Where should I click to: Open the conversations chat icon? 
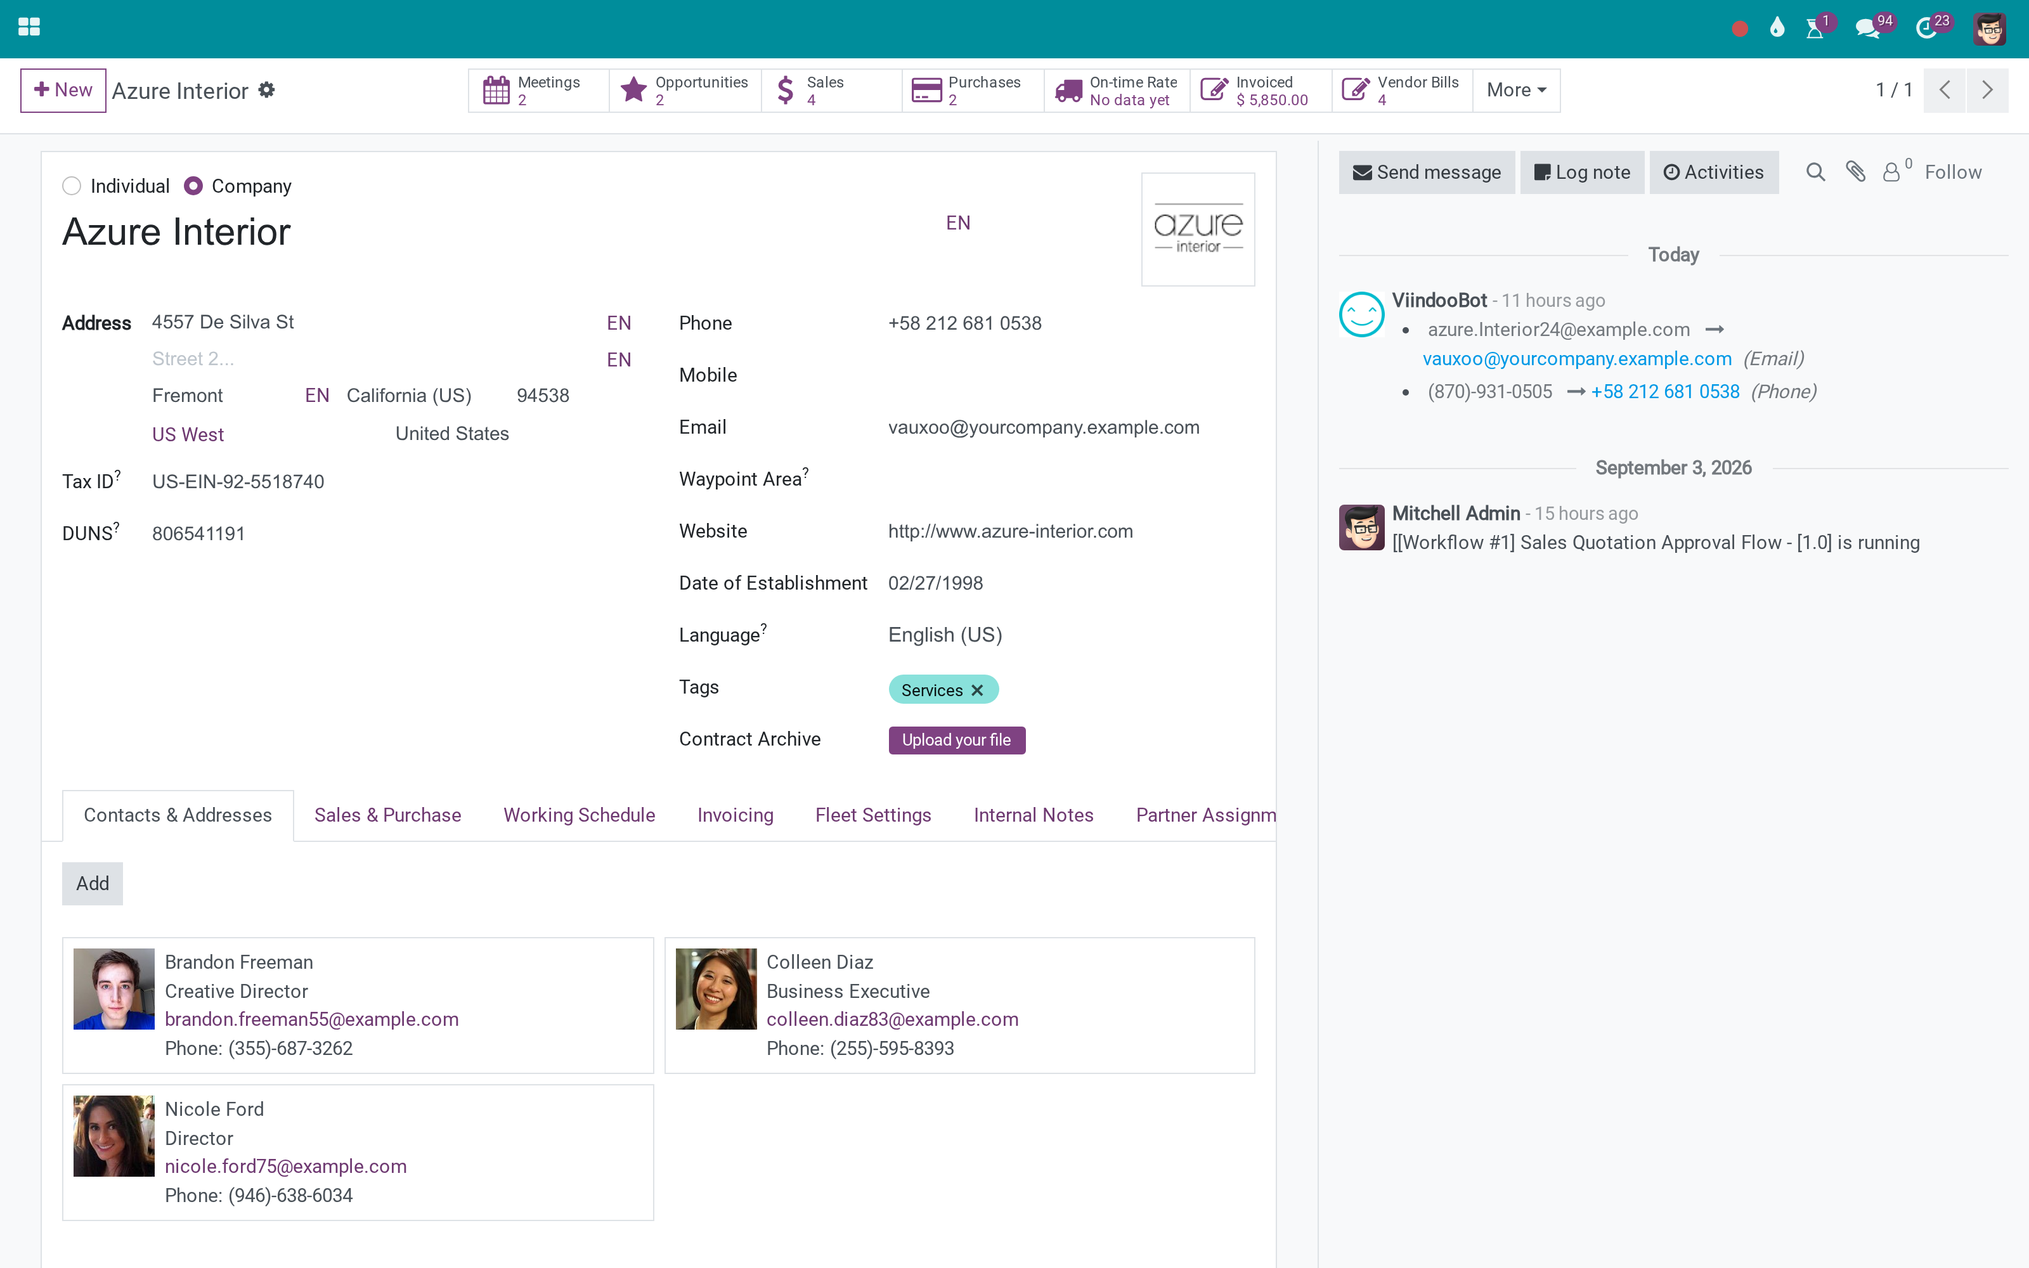[x=1867, y=29]
